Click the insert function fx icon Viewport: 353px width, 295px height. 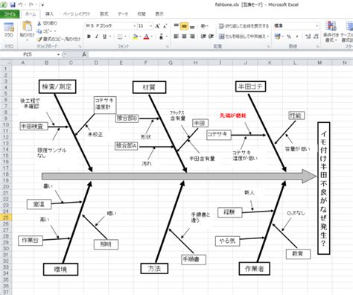click(x=84, y=54)
